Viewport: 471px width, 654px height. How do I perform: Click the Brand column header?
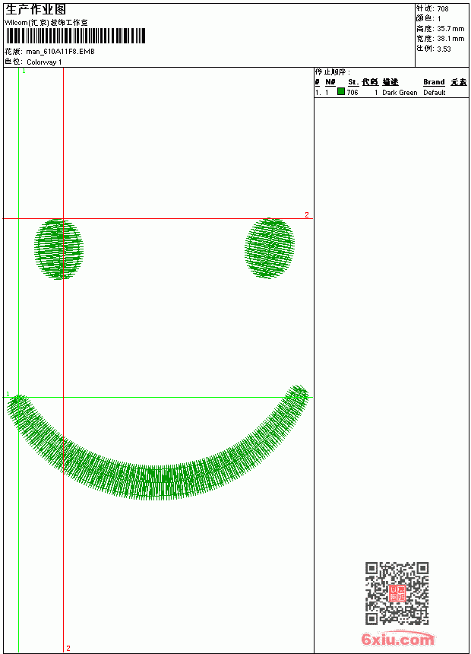pos(434,82)
